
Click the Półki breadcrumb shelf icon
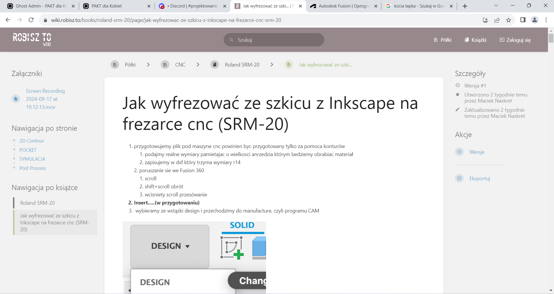(x=115, y=65)
